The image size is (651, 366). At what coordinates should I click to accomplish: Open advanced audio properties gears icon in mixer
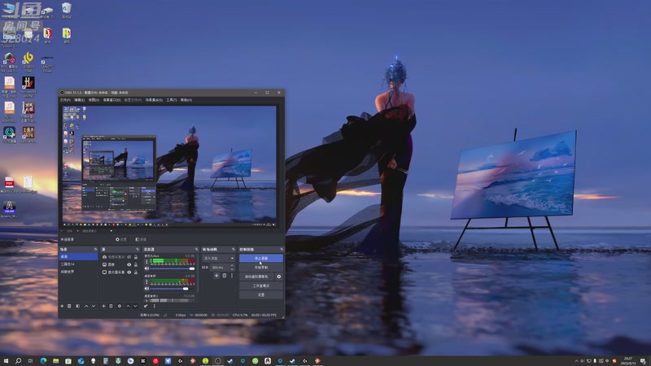click(x=146, y=306)
